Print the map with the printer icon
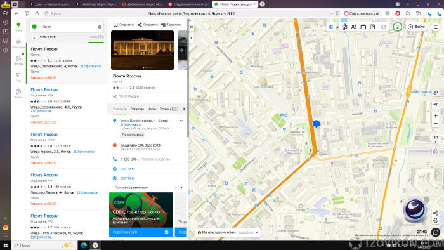 (x=436, y=221)
